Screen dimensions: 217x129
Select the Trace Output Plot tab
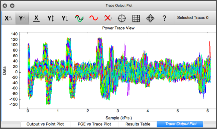click(x=180, y=124)
